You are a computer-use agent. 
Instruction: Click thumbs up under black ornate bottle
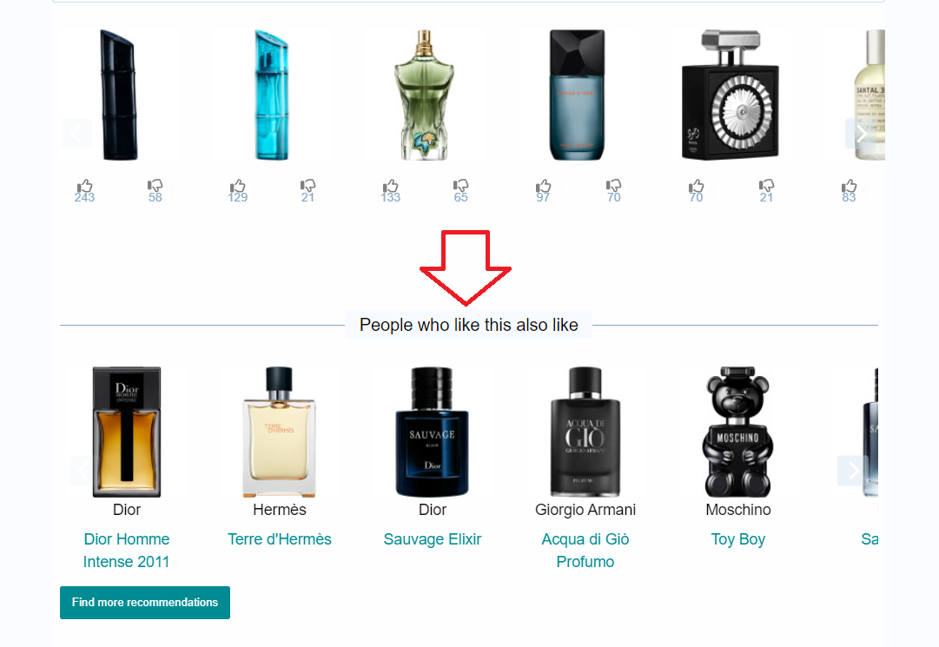click(696, 190)
